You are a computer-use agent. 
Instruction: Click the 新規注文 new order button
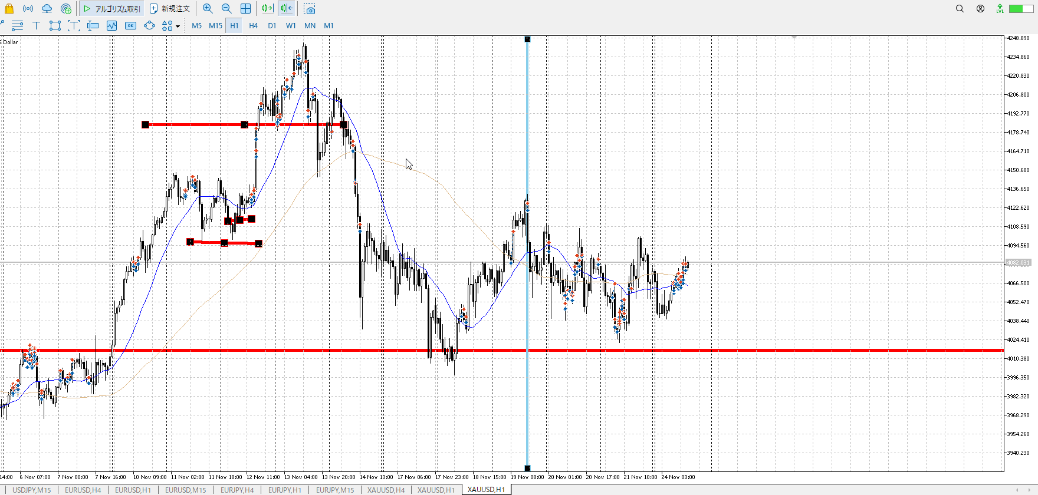coord(170,9)
